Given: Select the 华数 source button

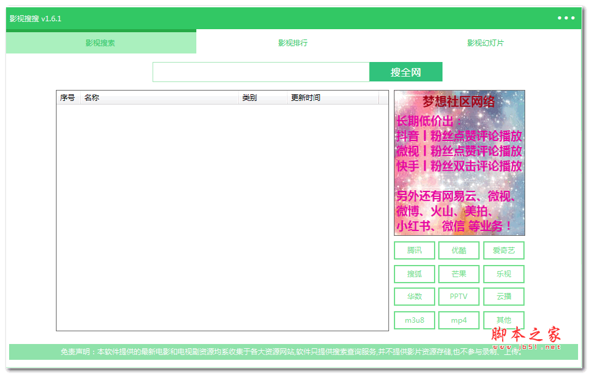Looking at the screenshot, I should [x=415, y=297].
